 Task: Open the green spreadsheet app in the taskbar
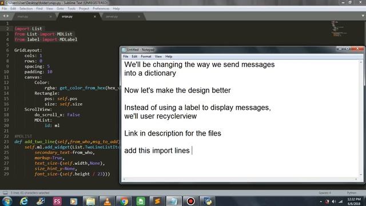click(x=141, y=201)
